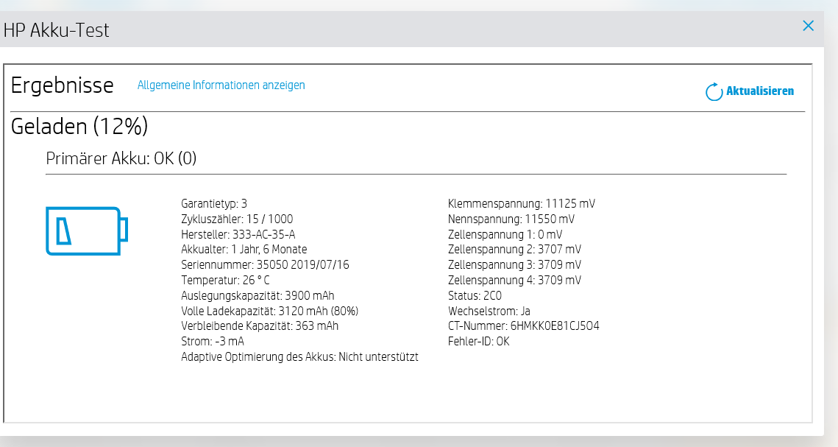Click the CT-Nummer 6HMKK0E81CJ5O4 value

coord(524,325)
